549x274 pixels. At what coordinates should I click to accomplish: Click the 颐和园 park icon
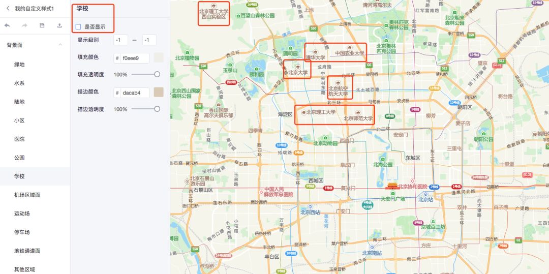[x=256, y=69]
